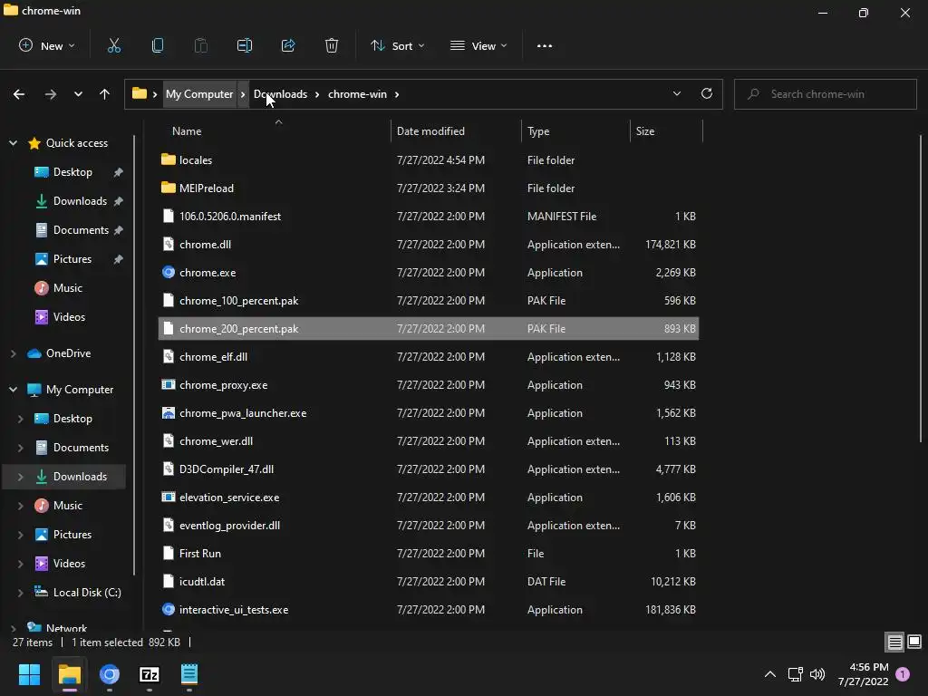Open Music under Quick access

(67, 288)
